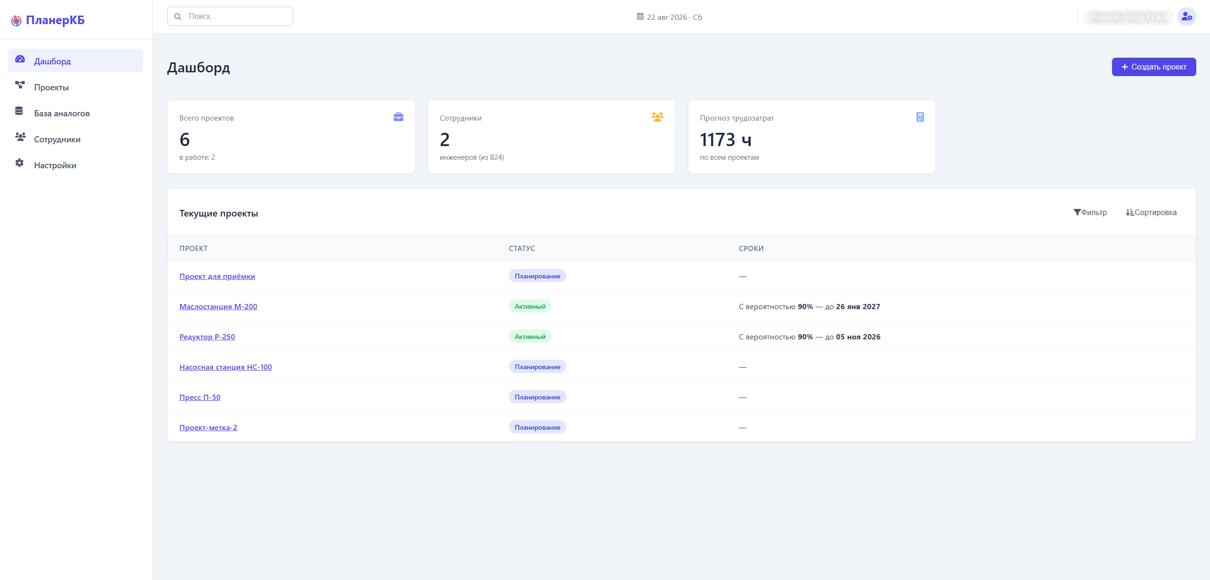Open the Фильтр control
The image size is (1210, 580).
1090,213
